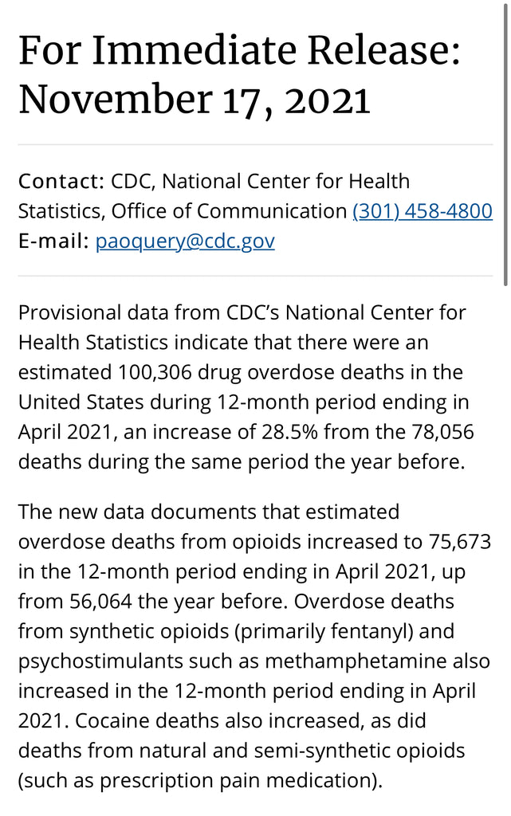Click "CDC, National Center for Health" contact text
The image size is (511, 816).
260,181
